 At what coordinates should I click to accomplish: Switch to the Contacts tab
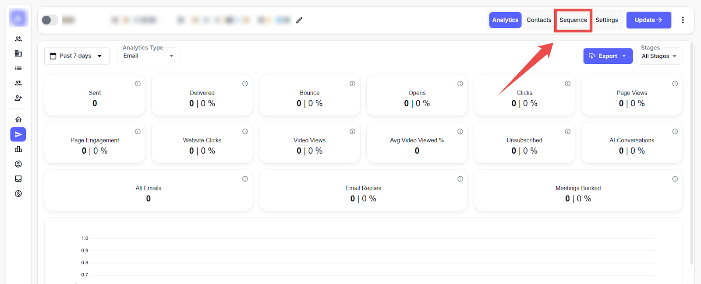pos(539,20)
